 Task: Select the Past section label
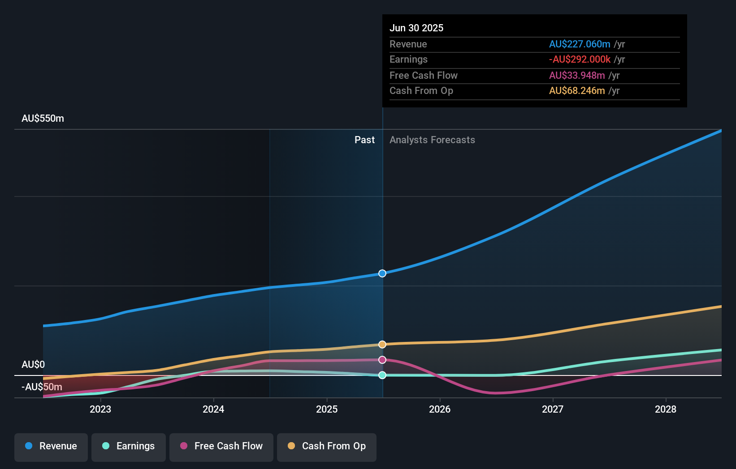364,140
